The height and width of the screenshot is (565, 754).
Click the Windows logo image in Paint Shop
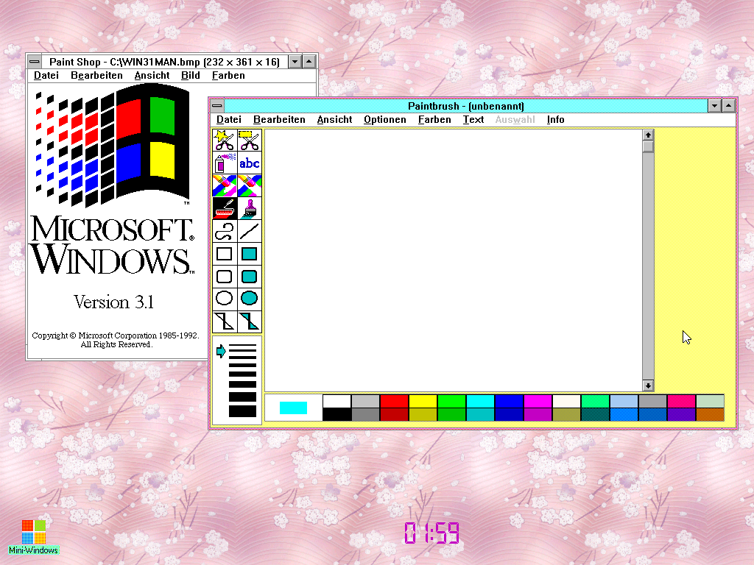[x=113, y=146]
